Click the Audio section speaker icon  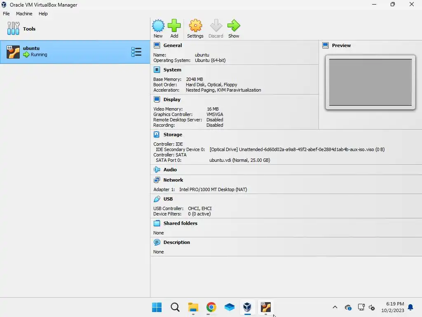[157, 169]
